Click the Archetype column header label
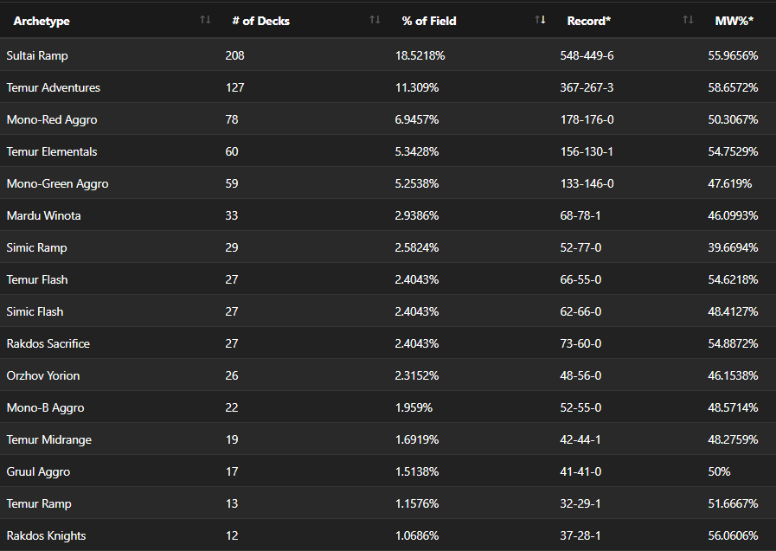The image size is (776, 551). pos(42,21)
